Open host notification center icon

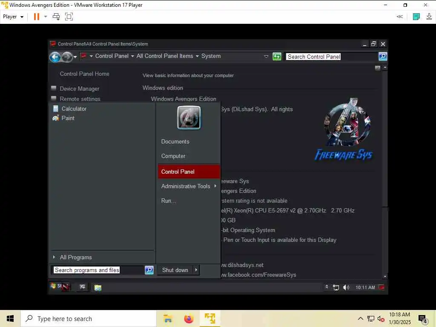click(x=422, y=319)
